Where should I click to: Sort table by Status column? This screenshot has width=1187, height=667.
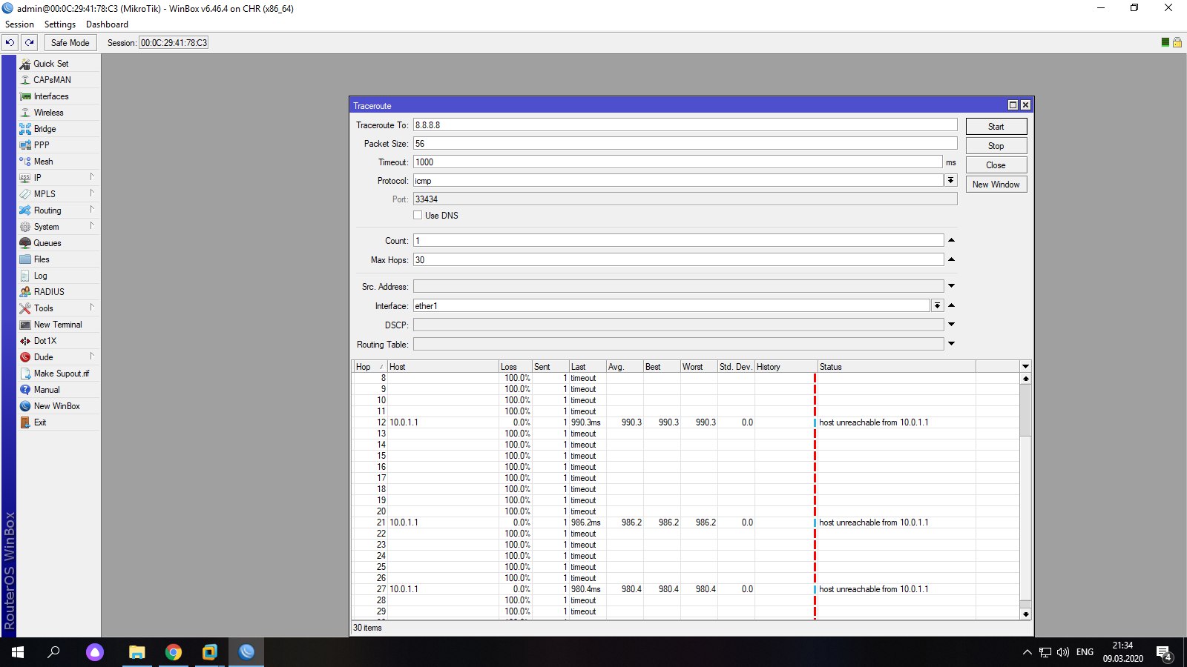tap(896, 367)
